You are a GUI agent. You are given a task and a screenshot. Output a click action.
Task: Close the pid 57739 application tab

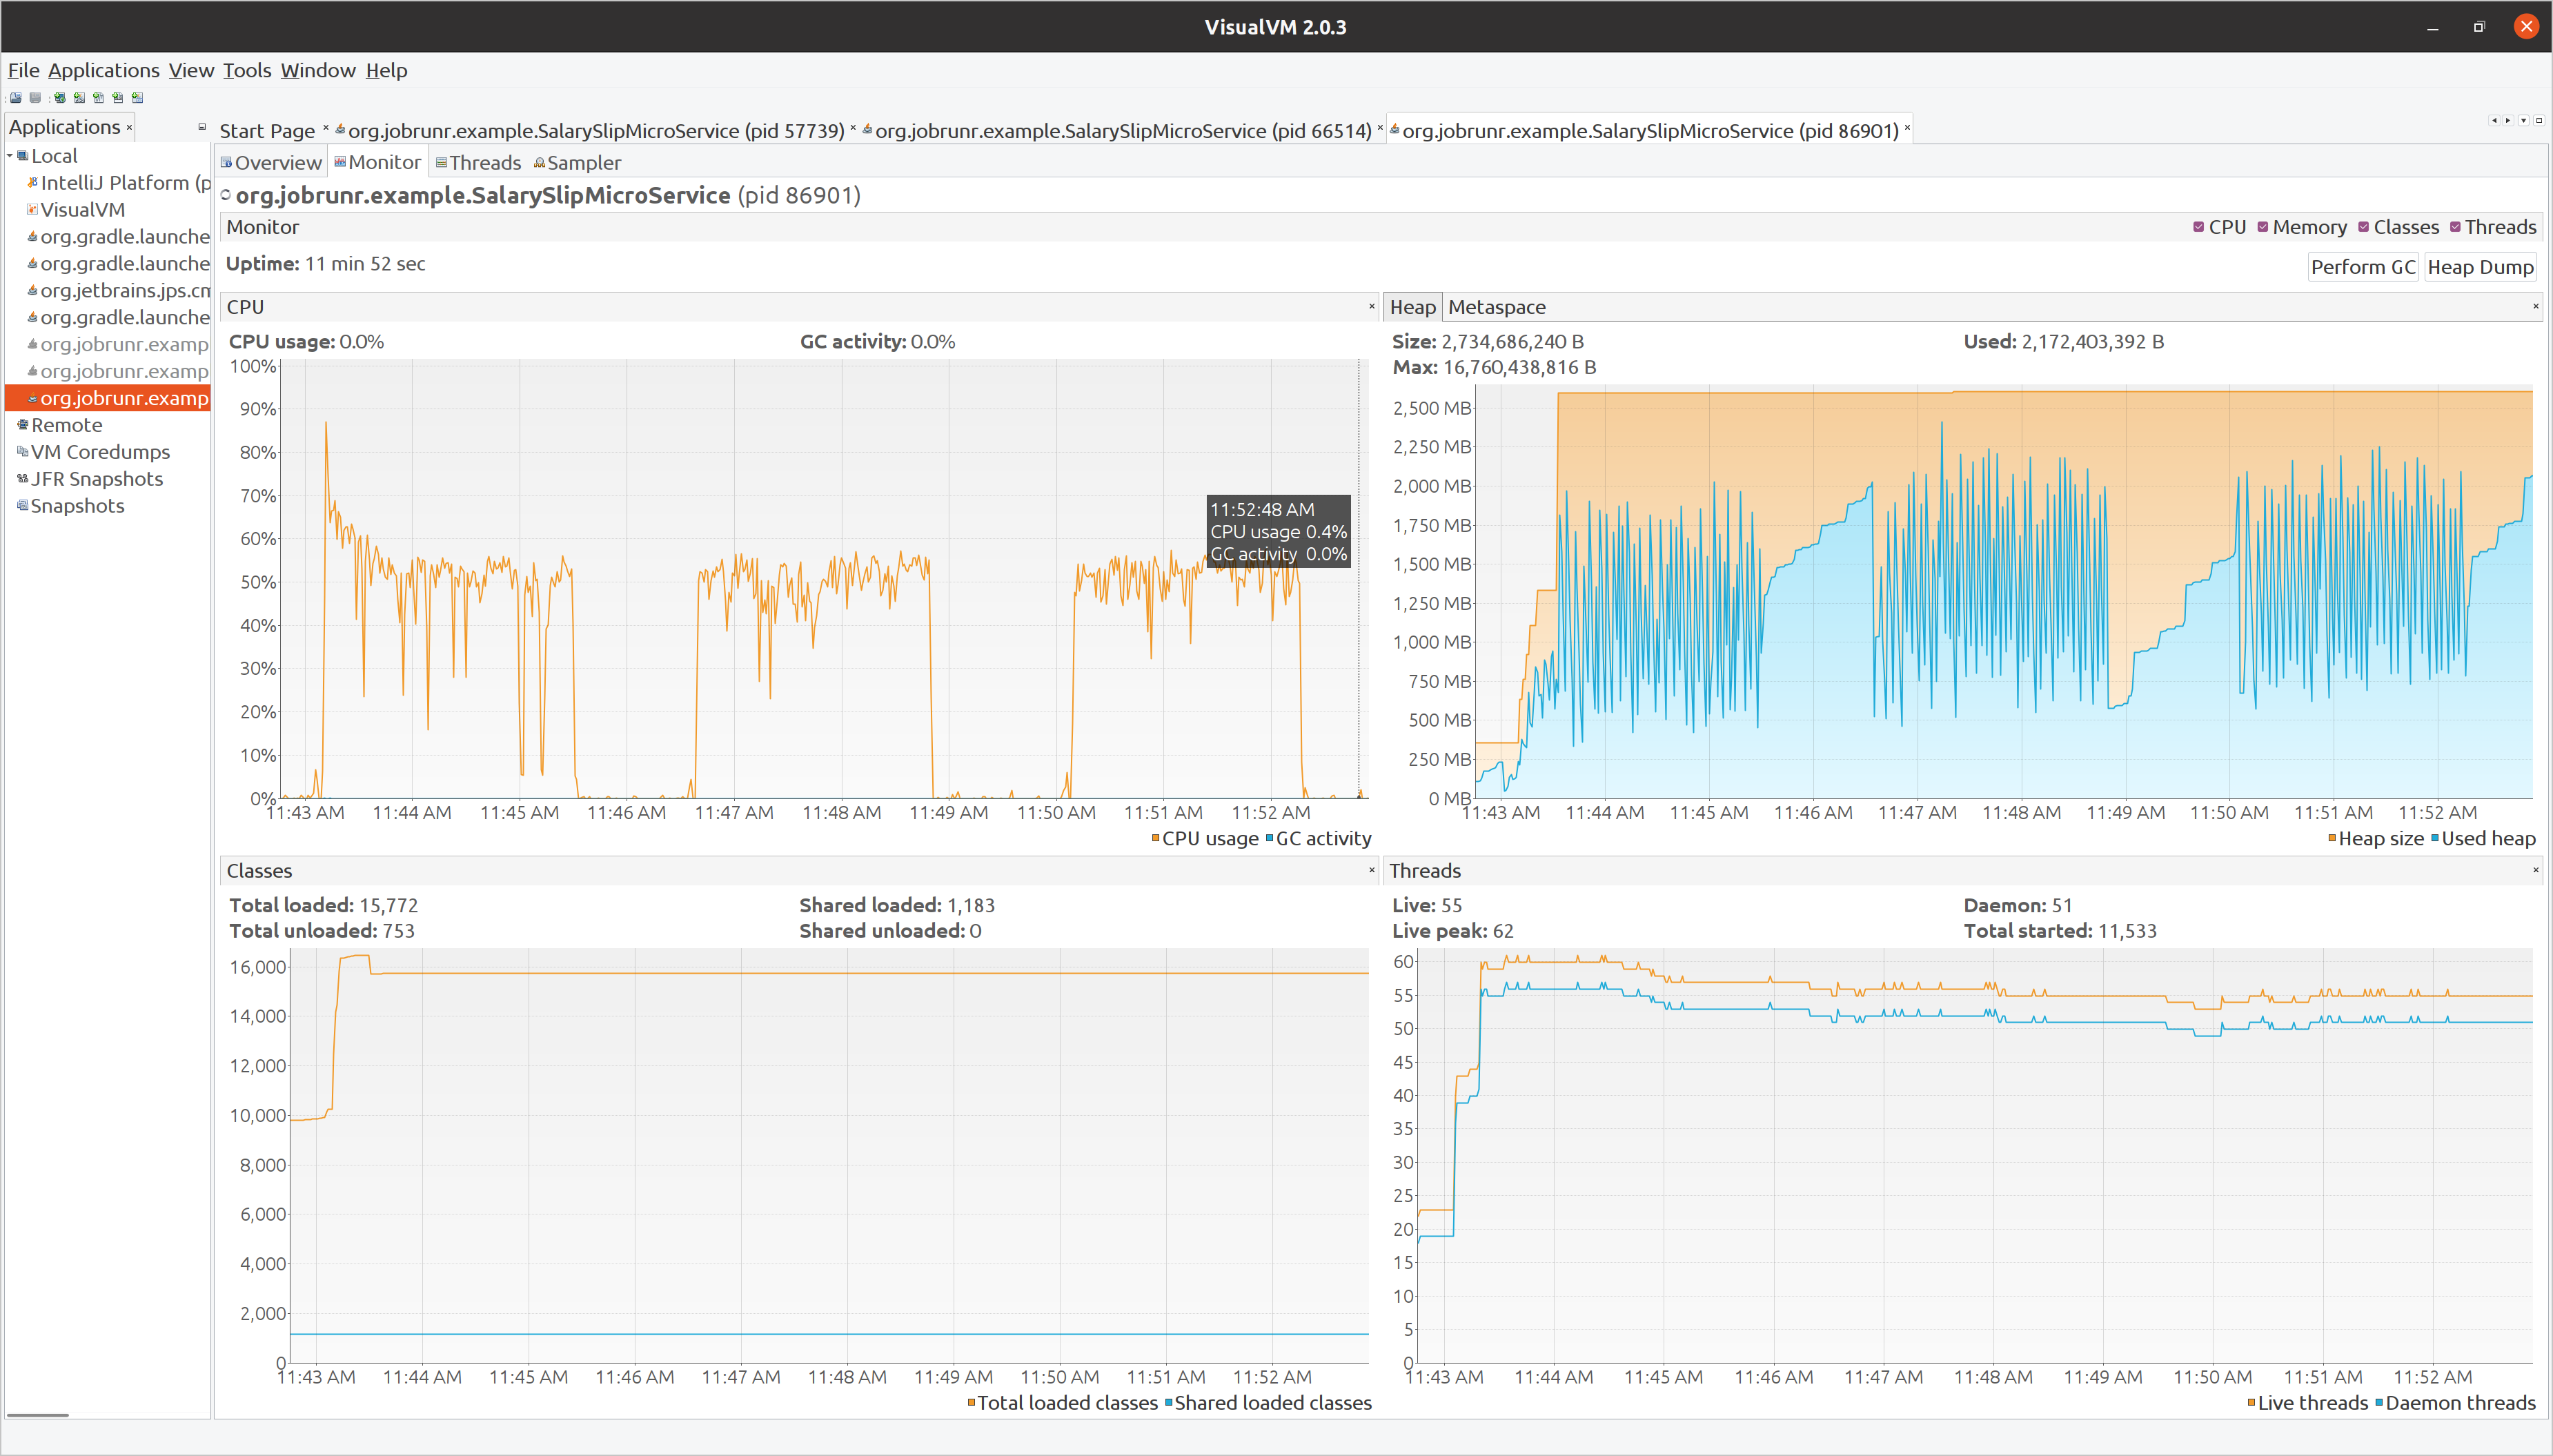[853, 128]
